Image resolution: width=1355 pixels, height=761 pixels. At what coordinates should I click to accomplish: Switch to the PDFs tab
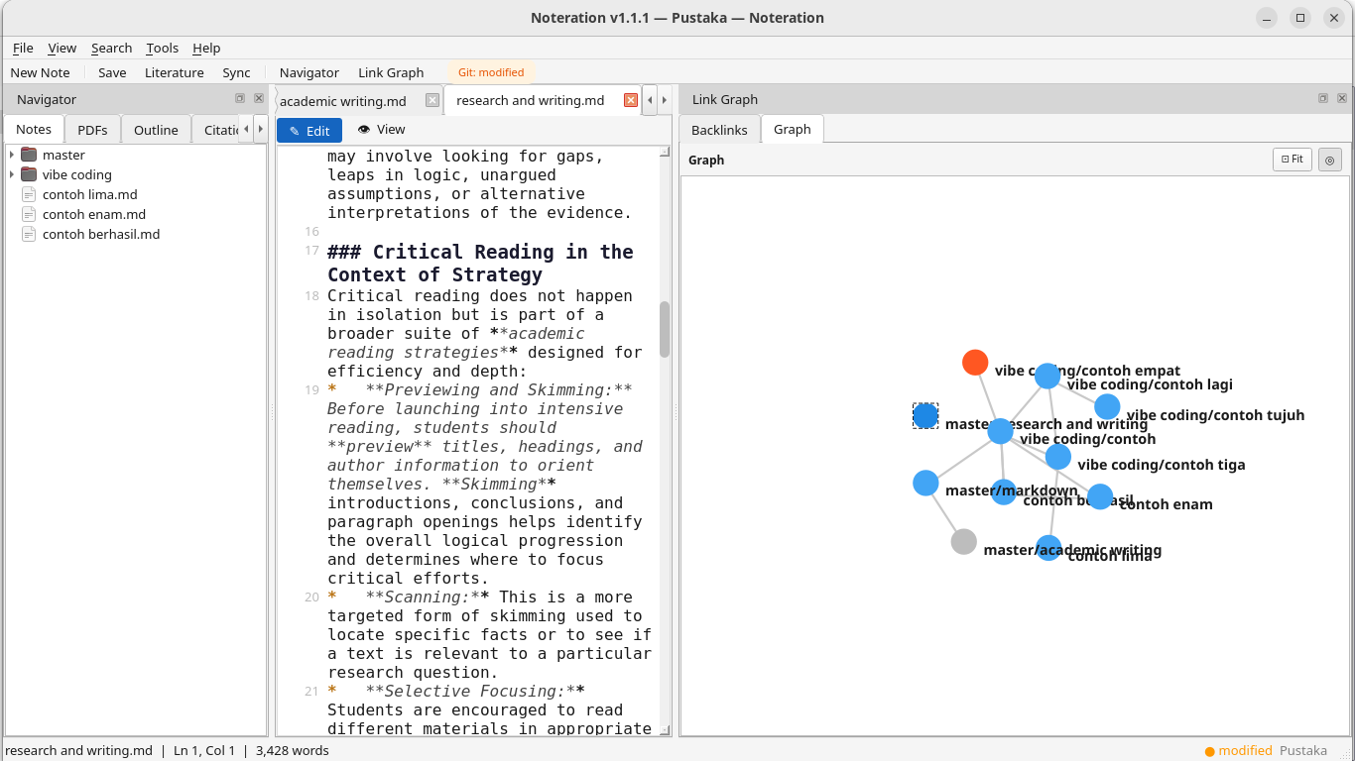[92, 130]
